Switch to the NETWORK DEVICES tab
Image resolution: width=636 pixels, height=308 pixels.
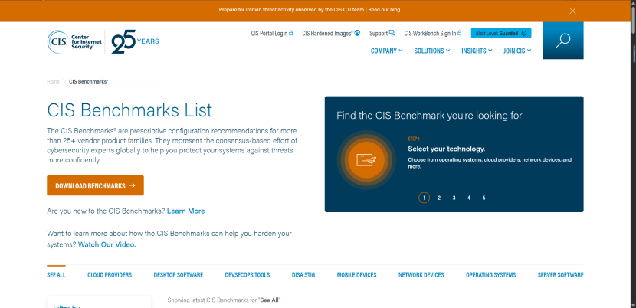(x=421, y=275)
